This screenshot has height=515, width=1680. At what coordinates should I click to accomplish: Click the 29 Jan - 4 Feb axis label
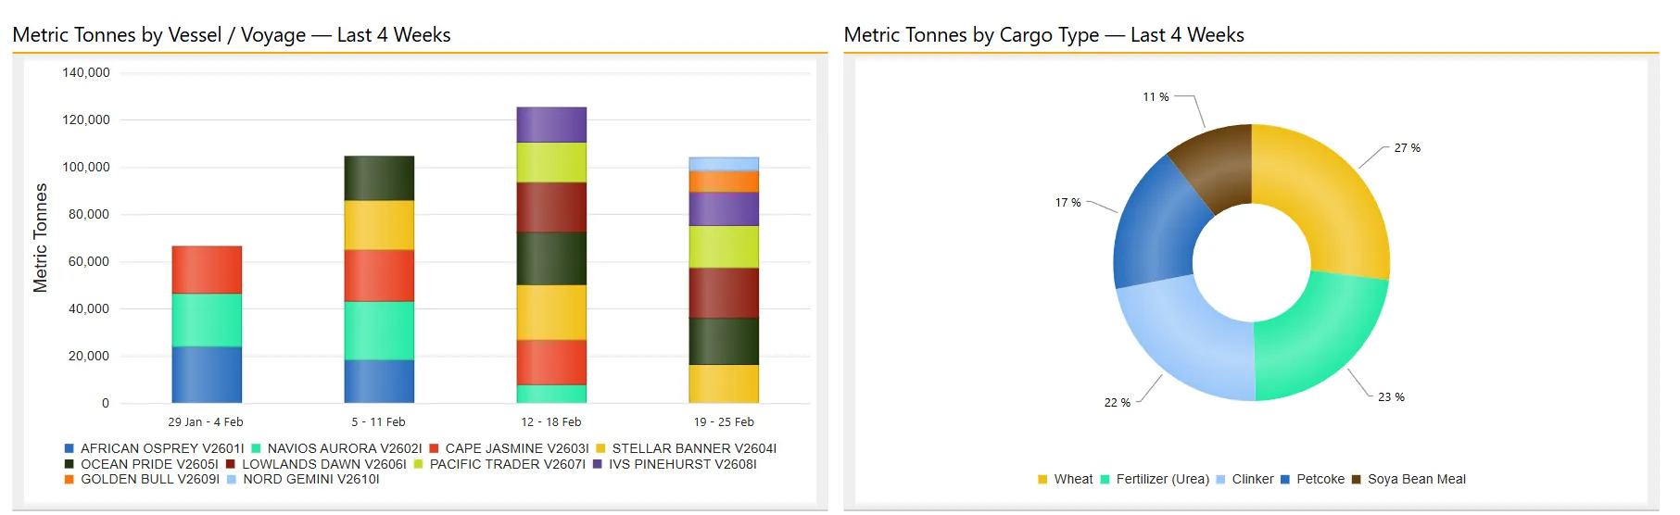point(206,422)
